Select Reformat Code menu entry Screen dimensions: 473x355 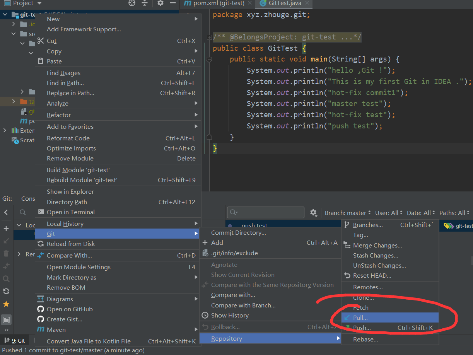118,138
